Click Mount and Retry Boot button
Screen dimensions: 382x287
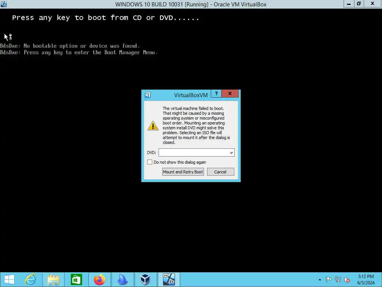[x=183, y=172]
